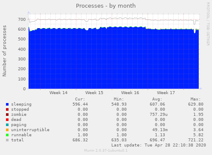Click the 'Week 14' axis label
This screenshot has height=155, width=212.
58,93
